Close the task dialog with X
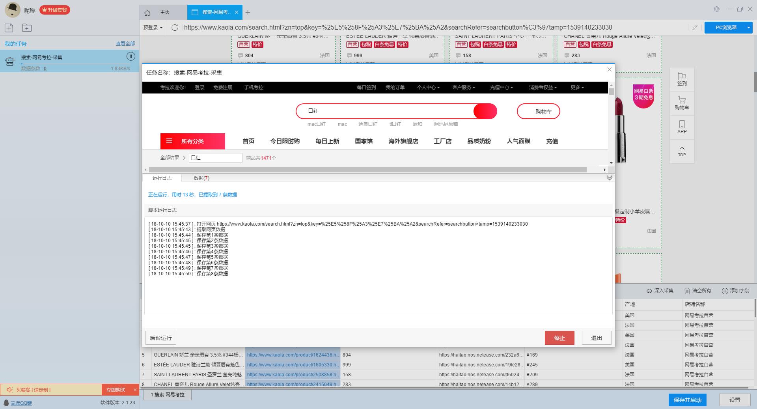The width and height of the screenshot is (757, 409). 609,69
